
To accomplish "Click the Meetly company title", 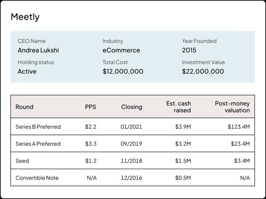I will coord(25,17).
